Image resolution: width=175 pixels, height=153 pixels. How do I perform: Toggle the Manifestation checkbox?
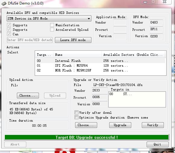[x=52, y=25]
